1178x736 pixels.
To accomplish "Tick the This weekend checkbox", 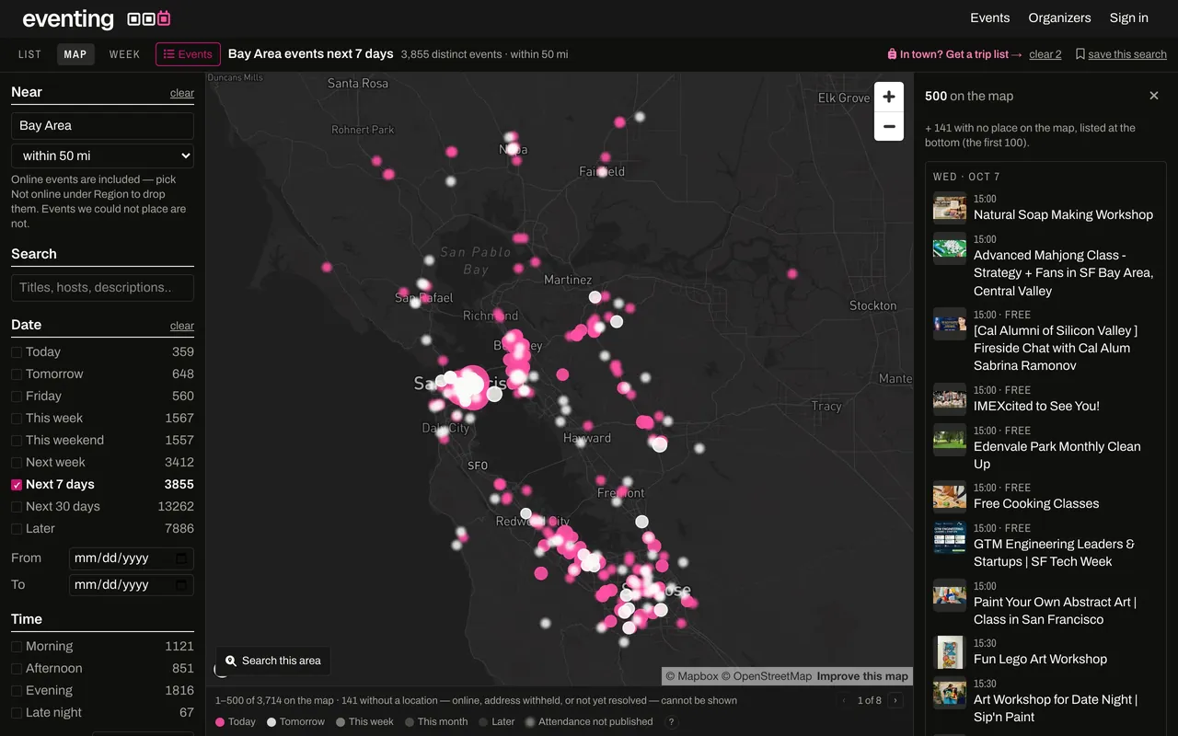I will coord(17,440).
